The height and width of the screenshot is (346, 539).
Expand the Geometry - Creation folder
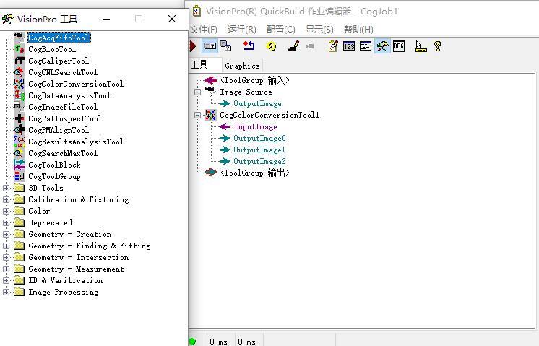pyautogui.click(x=6, y=234)
